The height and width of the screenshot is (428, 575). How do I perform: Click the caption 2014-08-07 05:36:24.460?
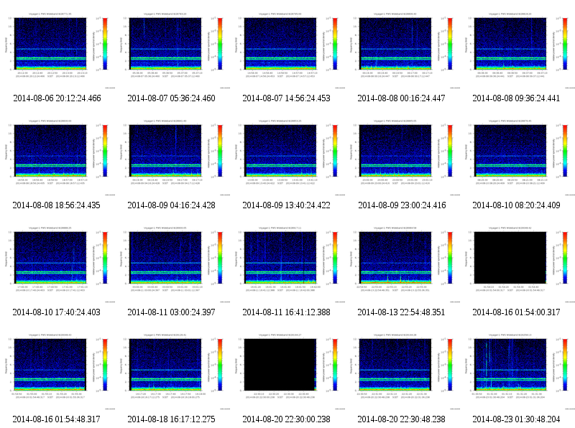click(171, 98)
